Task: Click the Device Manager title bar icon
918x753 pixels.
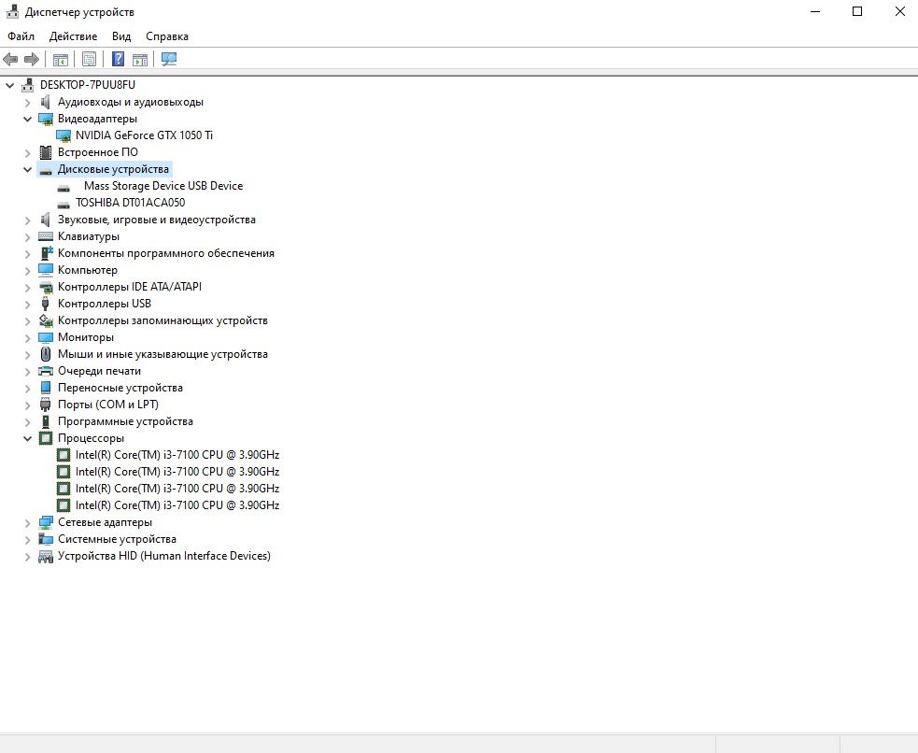Action: (x=12, y=12)
